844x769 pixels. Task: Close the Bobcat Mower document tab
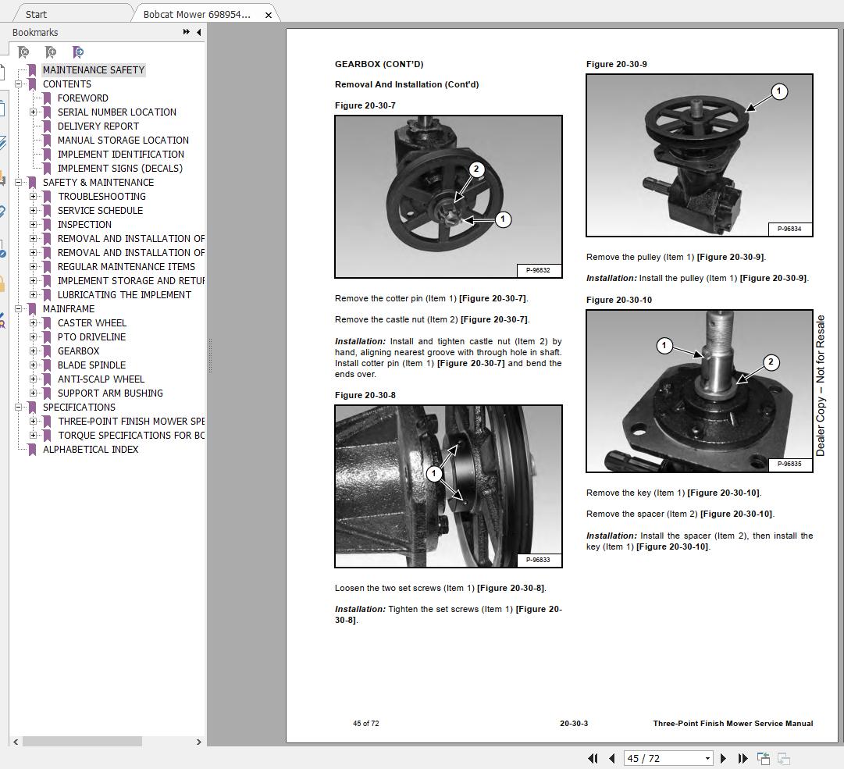tap(268, 15)
